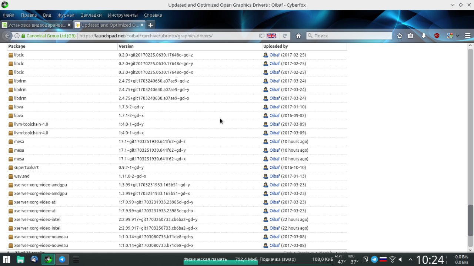
Task: Click the Telegram system tray icon
Action: (x=374, y=259)
